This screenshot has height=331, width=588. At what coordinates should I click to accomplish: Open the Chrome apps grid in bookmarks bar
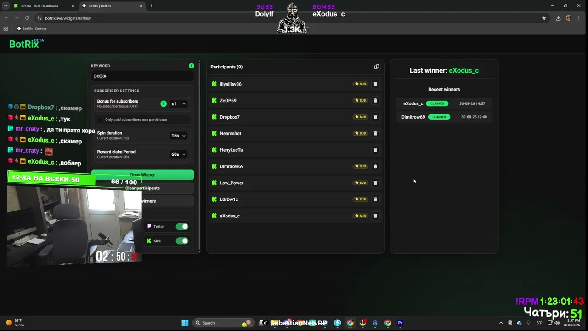tap(6, 29)
